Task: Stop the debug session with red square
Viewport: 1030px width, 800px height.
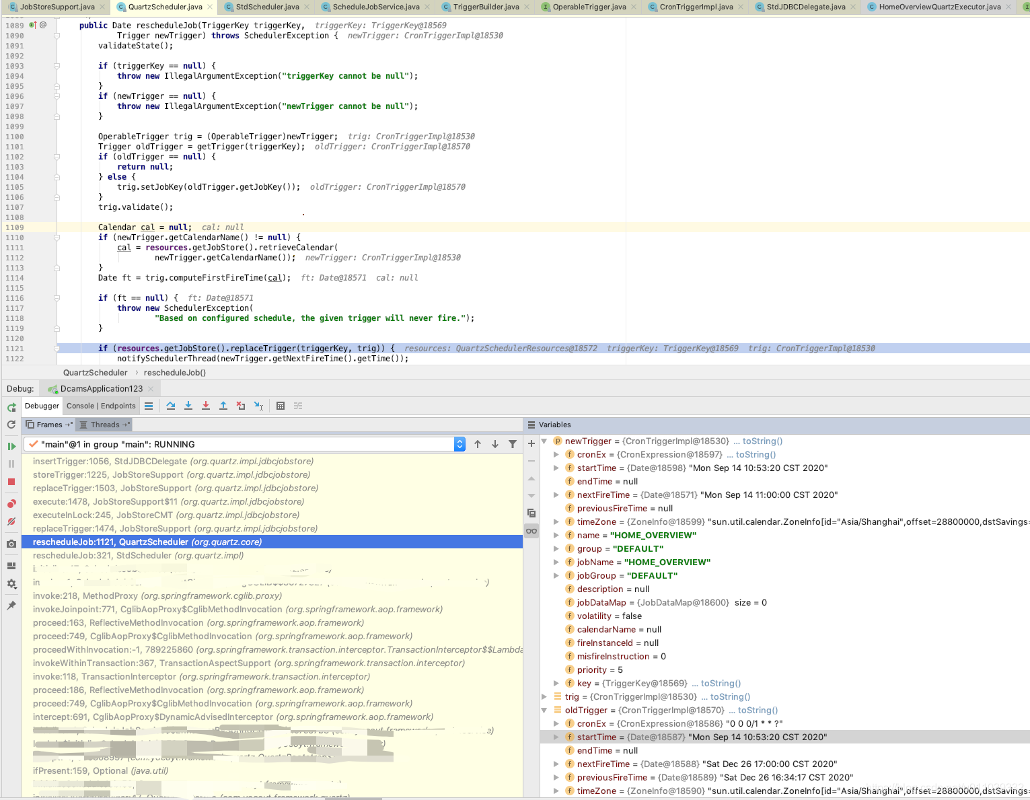Action: 11,482
